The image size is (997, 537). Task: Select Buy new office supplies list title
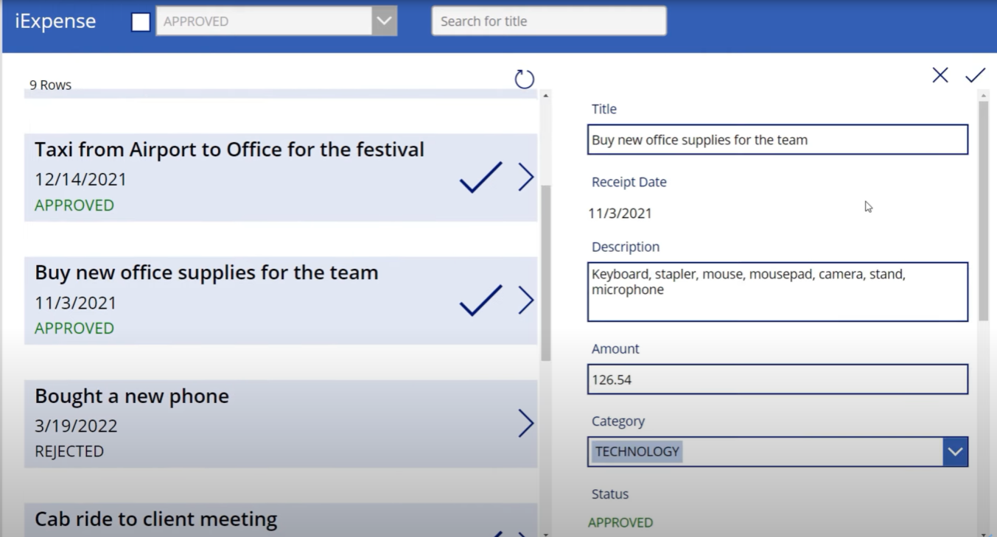(x=206, y=273)
